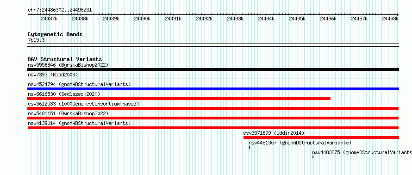Click the small blue nsv4481307 variant marker
The height and width of the screenshot is (175, 412).
[x=250, y=147]
